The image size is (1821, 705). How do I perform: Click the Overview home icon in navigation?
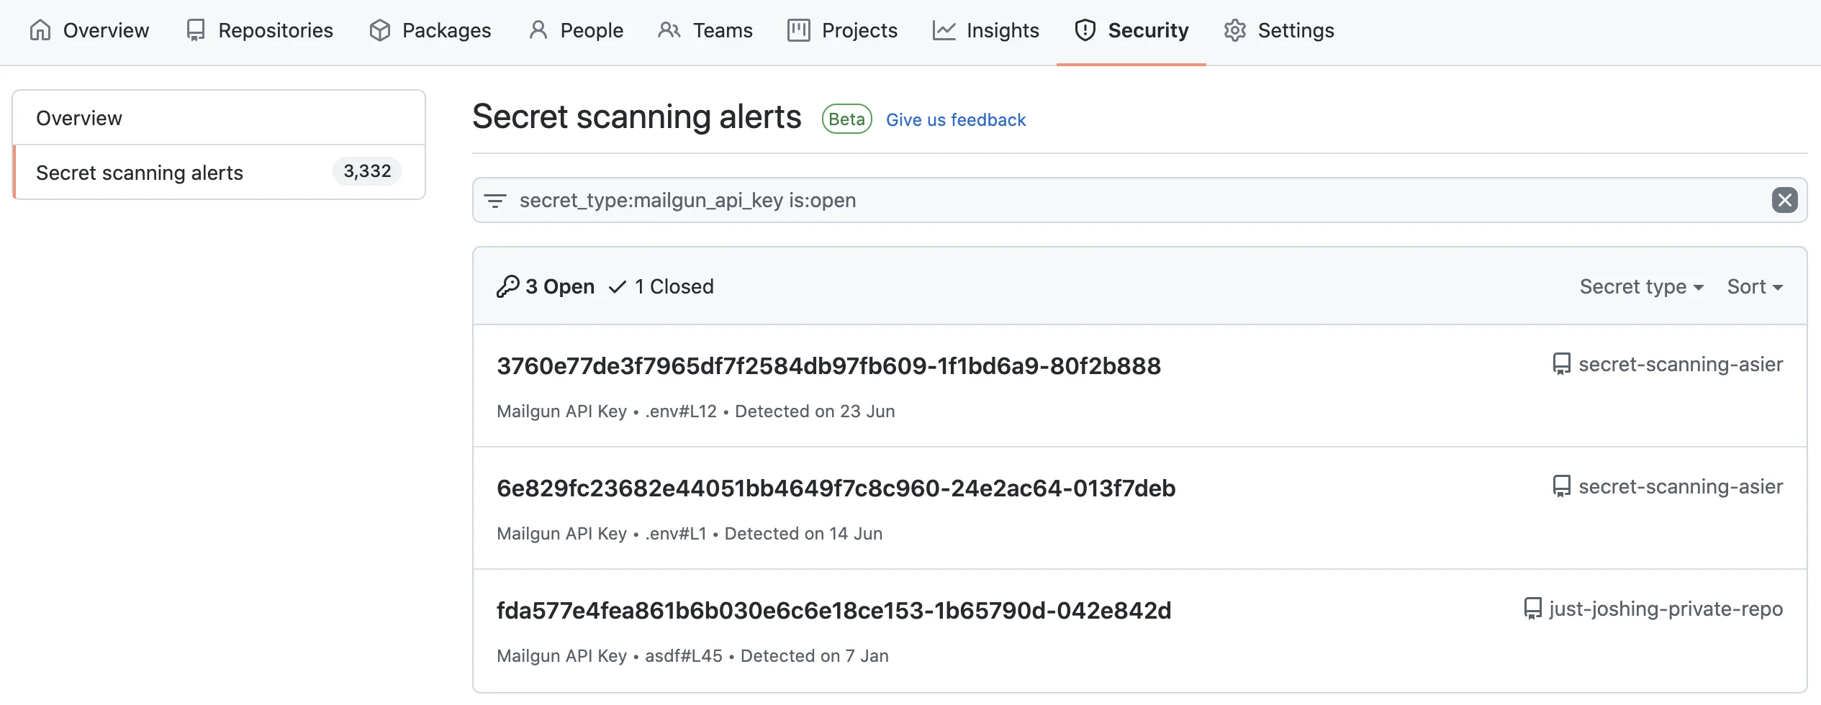[x=40, y=30]
